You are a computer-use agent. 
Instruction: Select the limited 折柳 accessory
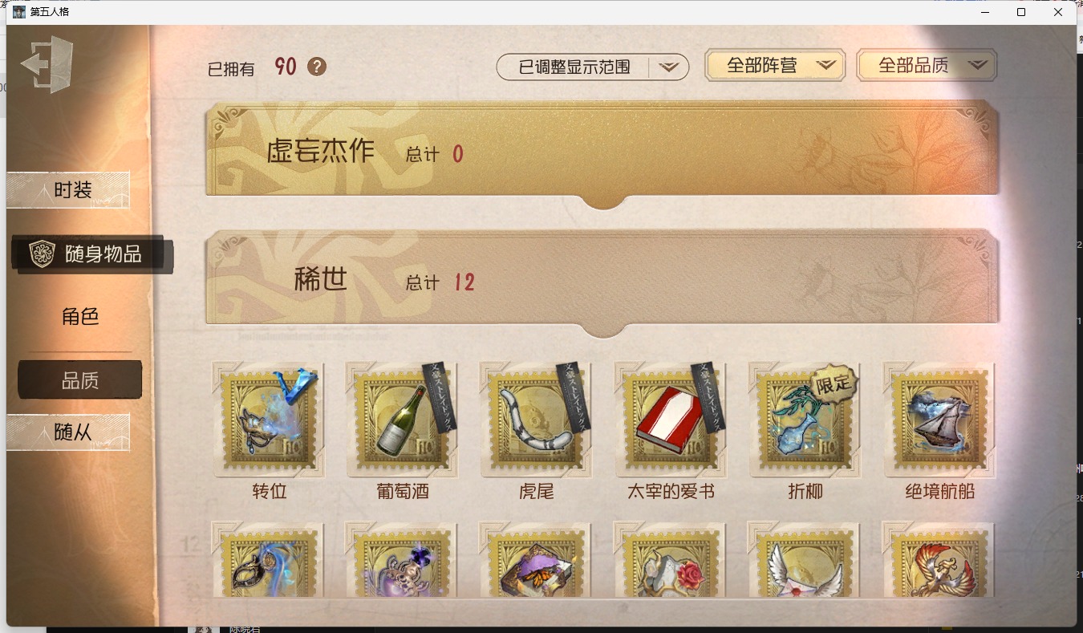tap(805, 419)
